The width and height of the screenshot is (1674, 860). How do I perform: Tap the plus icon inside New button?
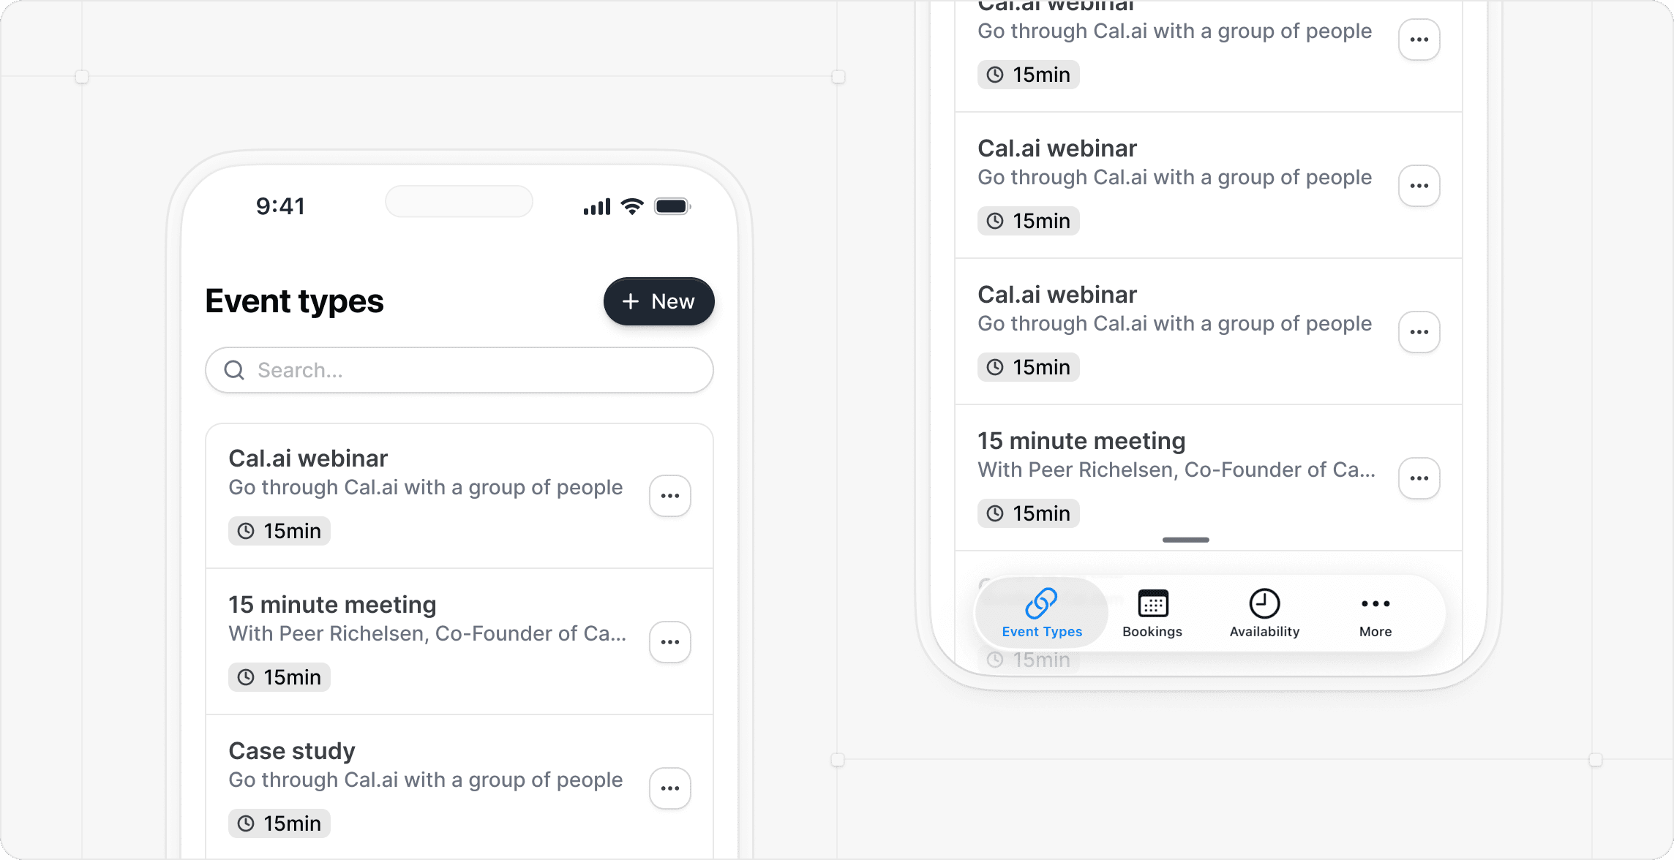pyautogui.click(x=630, y=301)
